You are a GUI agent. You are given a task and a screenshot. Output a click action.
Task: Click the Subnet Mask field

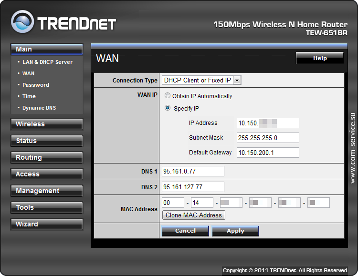268,138
